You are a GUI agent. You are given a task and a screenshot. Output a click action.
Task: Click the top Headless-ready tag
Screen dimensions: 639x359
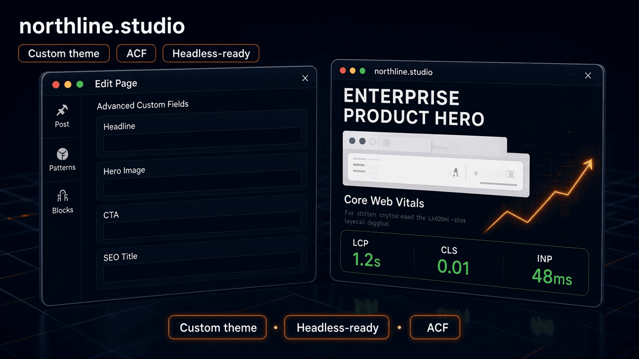211,53
